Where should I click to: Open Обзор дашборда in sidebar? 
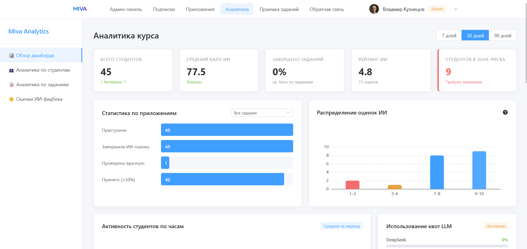(x=41, y=55)
